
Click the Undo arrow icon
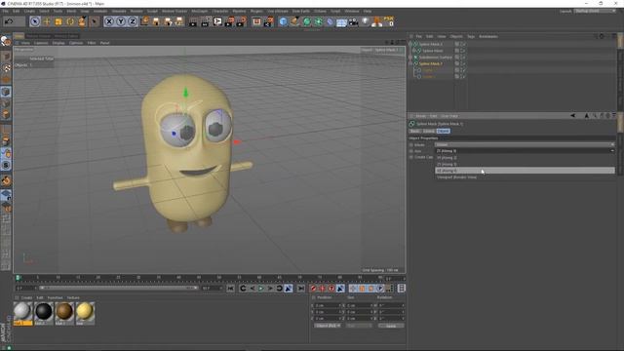[9, 21]
